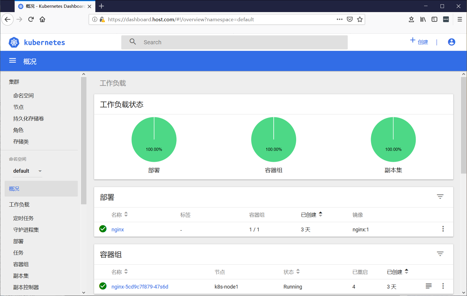This screenshot has width=467, height=296.
Task: Open the navigation hamburger menu
Action: pos(12,61)
